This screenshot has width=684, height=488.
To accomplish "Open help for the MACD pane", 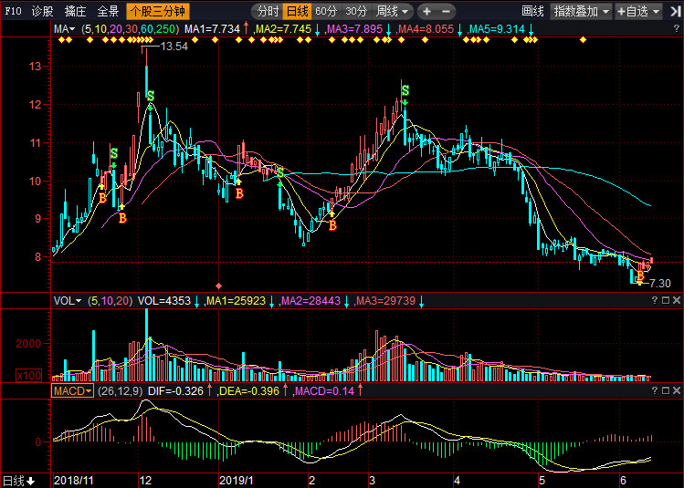I will (x=655, y=390).
